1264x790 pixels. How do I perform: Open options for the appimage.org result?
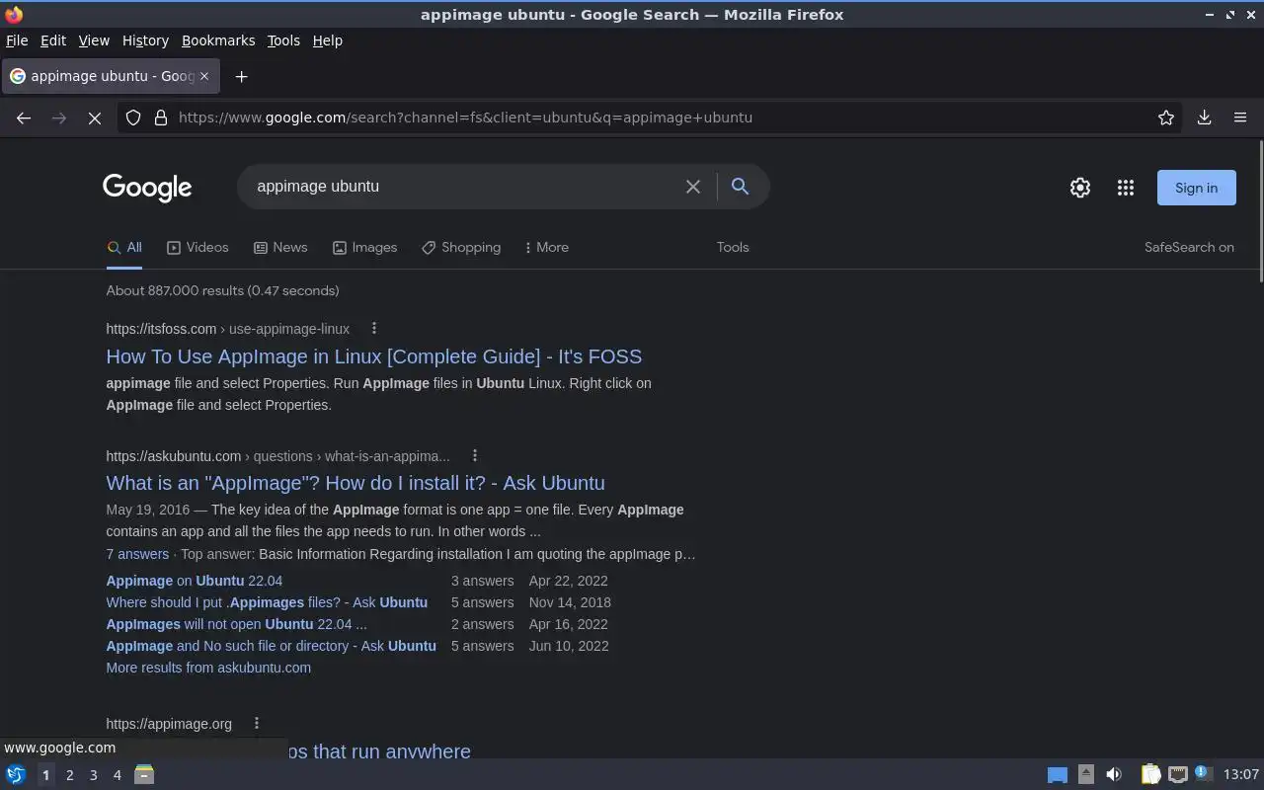256,723
